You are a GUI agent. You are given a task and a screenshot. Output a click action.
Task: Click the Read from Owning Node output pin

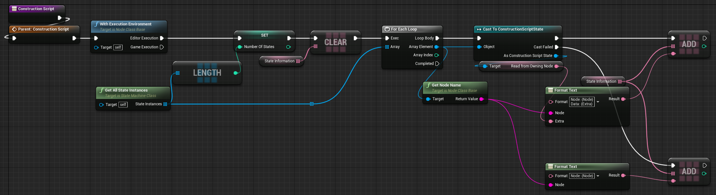point(556,66)
